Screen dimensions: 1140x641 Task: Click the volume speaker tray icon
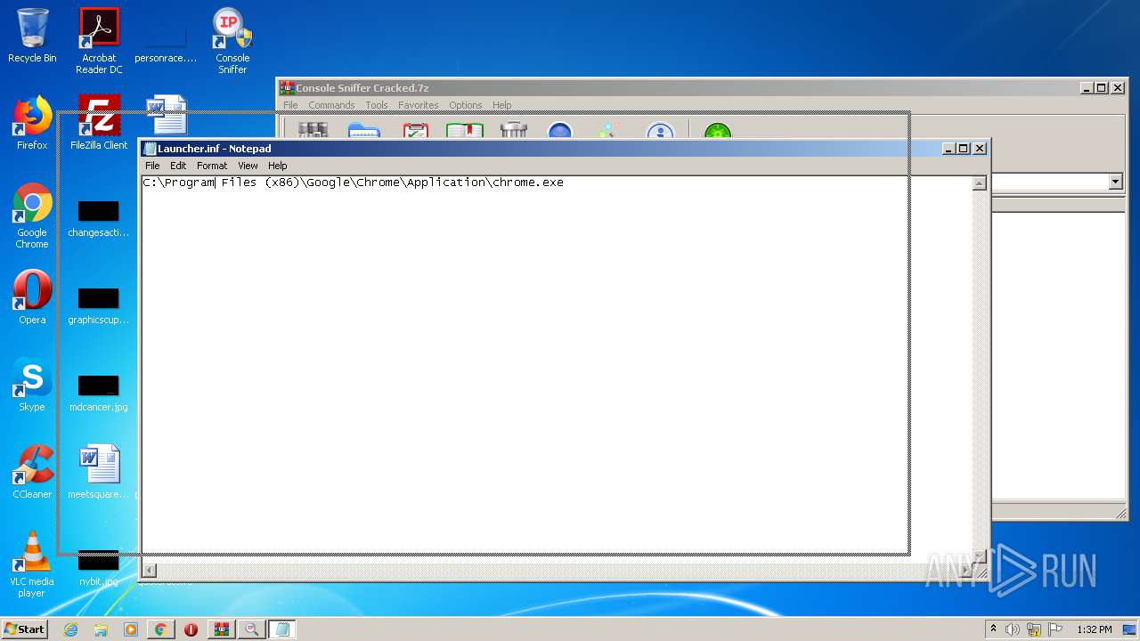1013,629
